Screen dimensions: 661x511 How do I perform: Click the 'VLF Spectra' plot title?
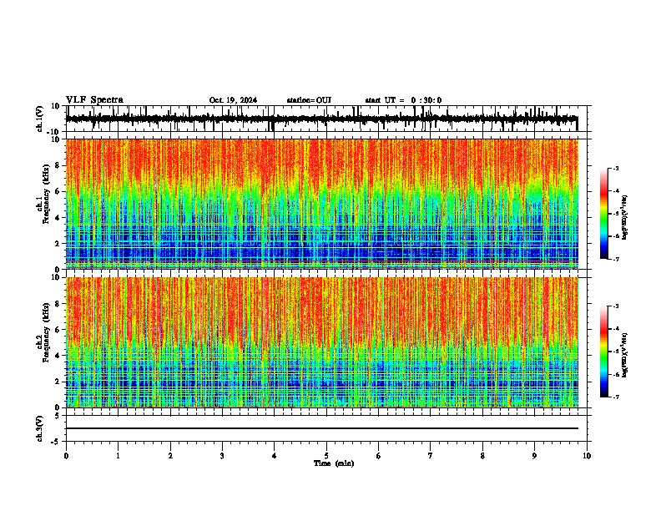(94, 100)
